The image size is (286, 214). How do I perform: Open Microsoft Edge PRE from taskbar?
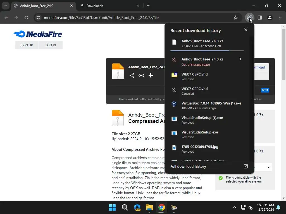137,207
